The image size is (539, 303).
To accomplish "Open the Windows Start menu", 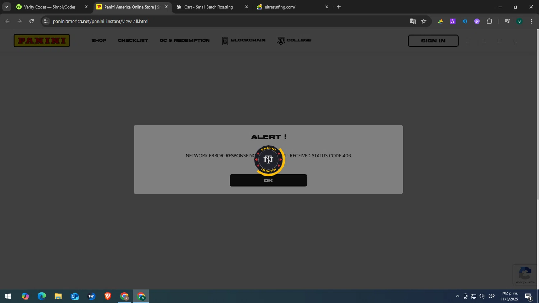I will pyautogui.click(x=8, y=296).
